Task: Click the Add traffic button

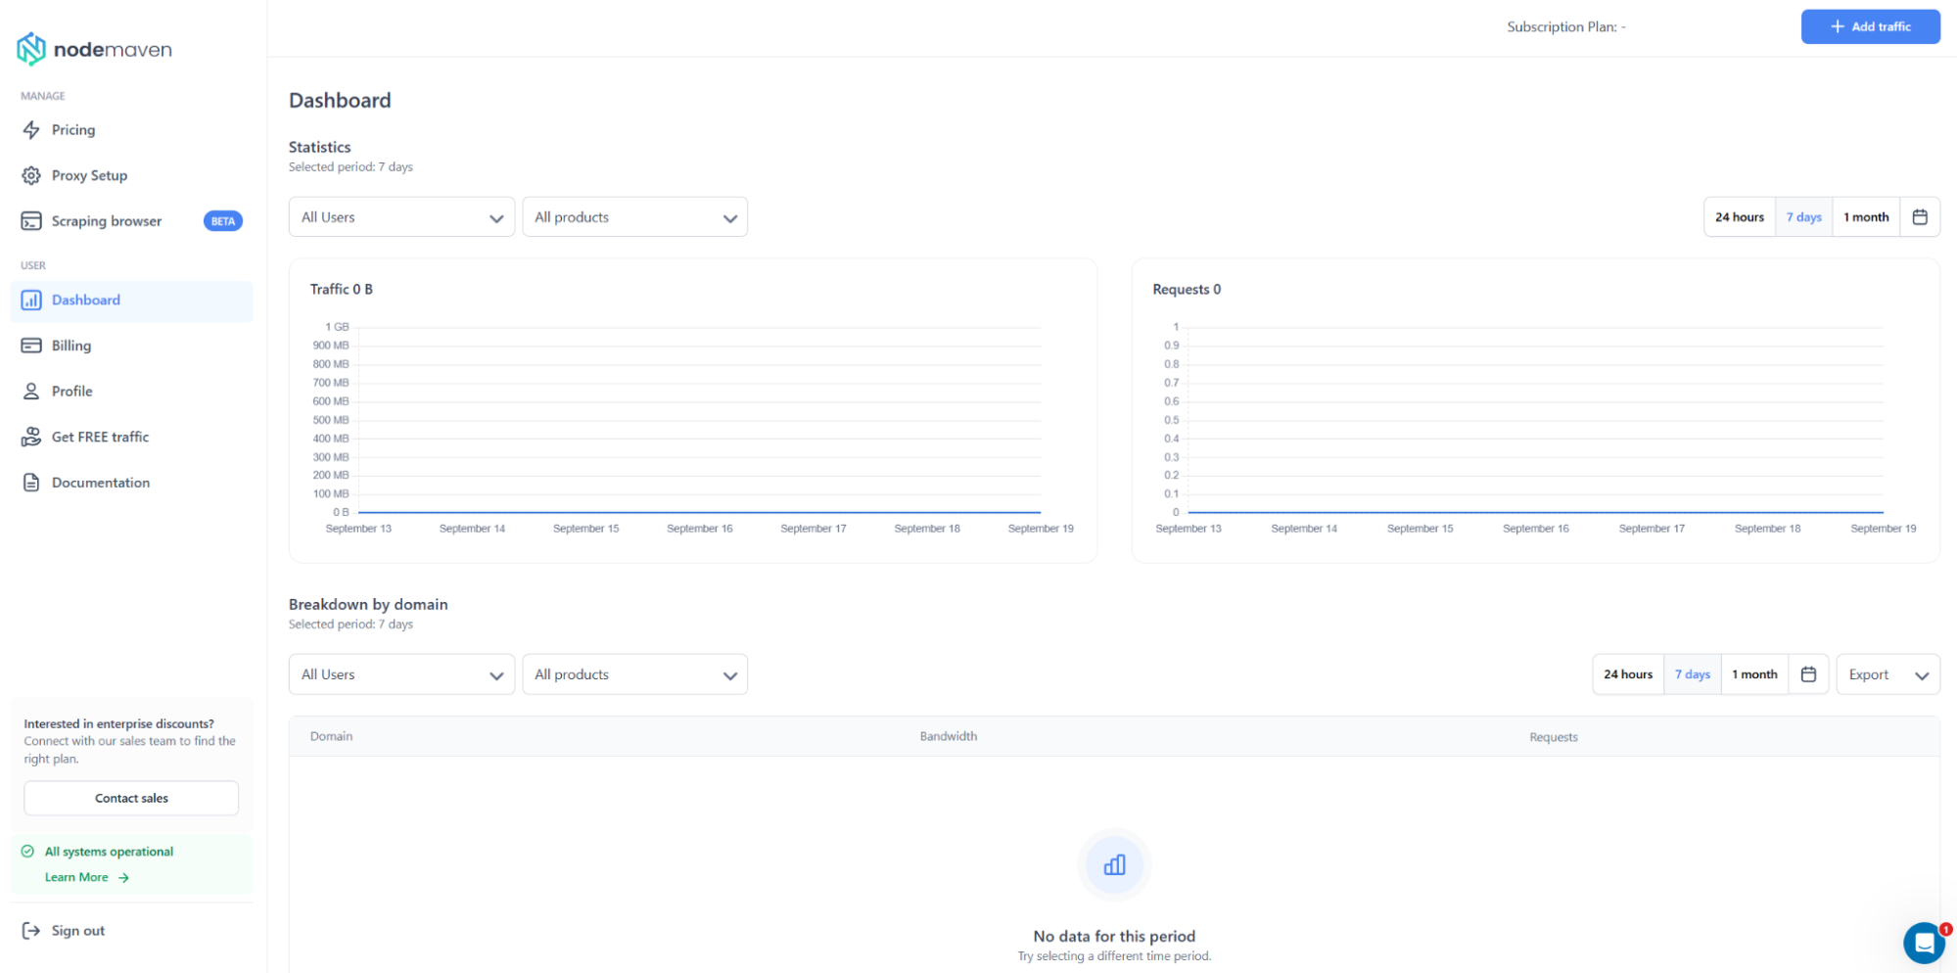Action: click(x=1870, y=26)
